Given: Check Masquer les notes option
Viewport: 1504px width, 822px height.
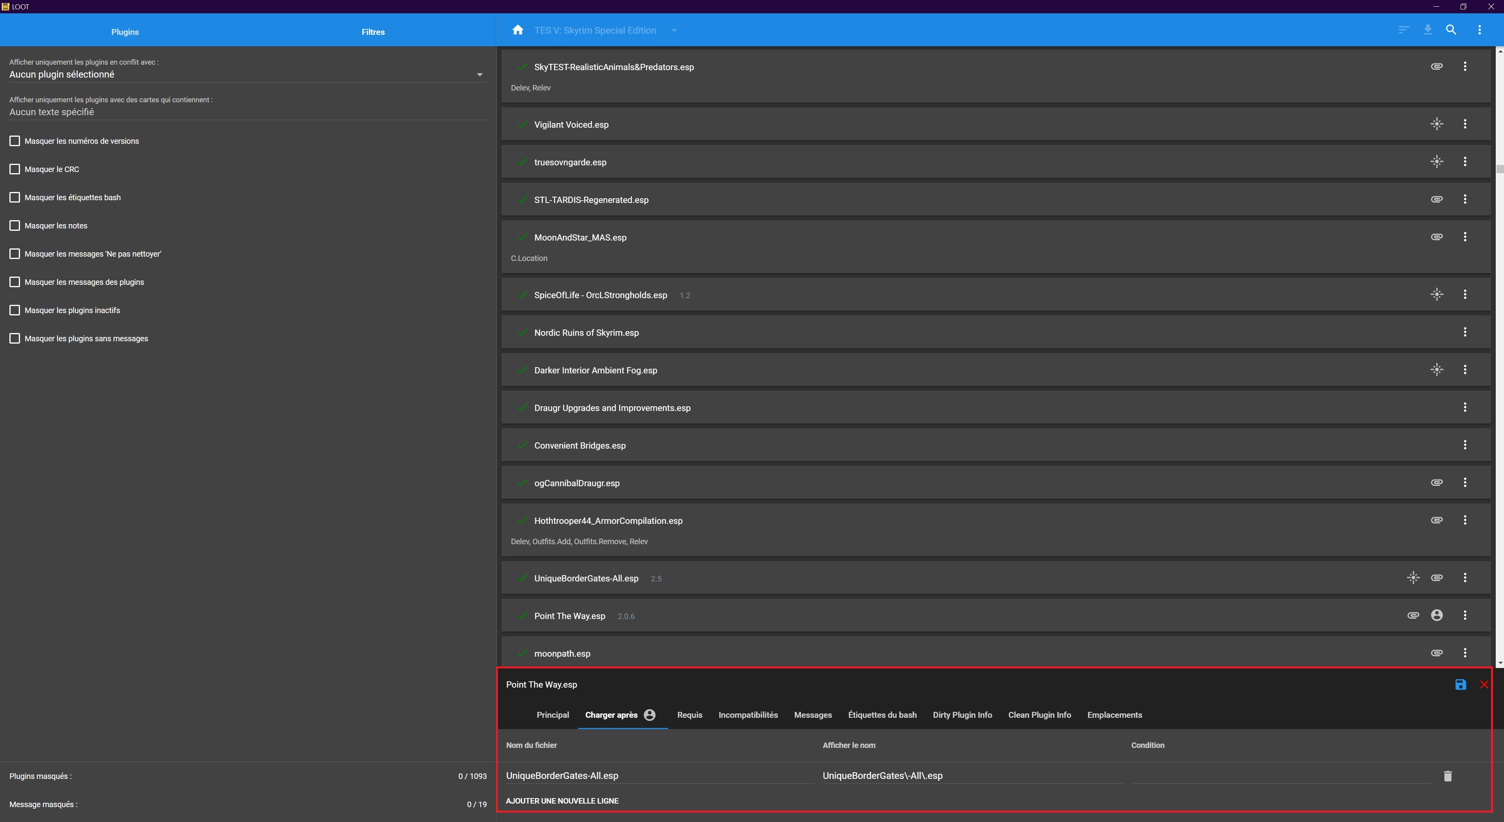Looking at the screenshot, I should 15,226.
